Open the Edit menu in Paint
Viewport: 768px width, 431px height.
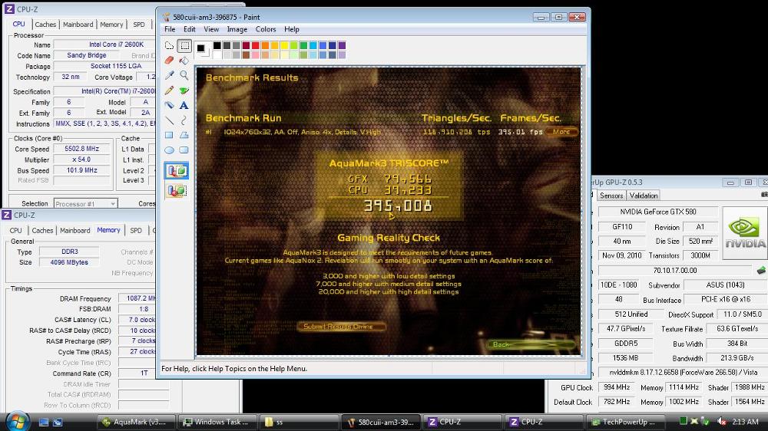(190, 29)
